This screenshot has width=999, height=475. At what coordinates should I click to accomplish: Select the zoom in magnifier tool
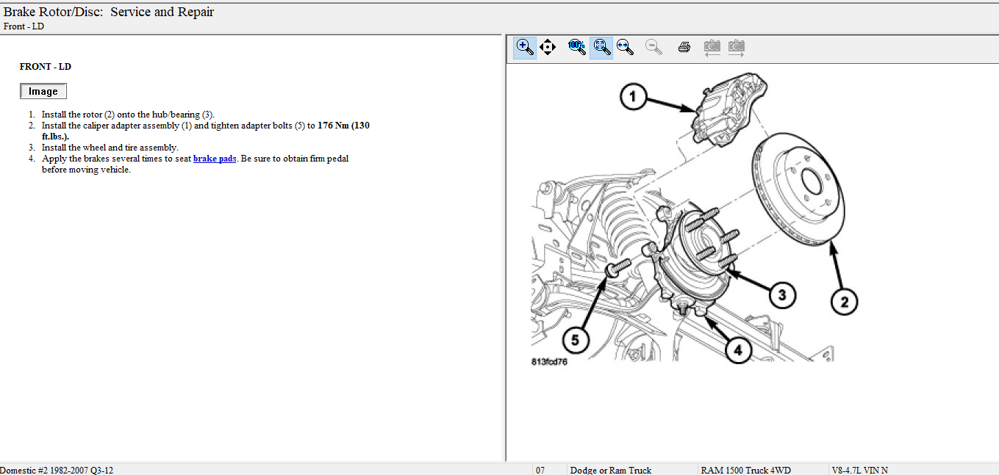click(524, 48)
